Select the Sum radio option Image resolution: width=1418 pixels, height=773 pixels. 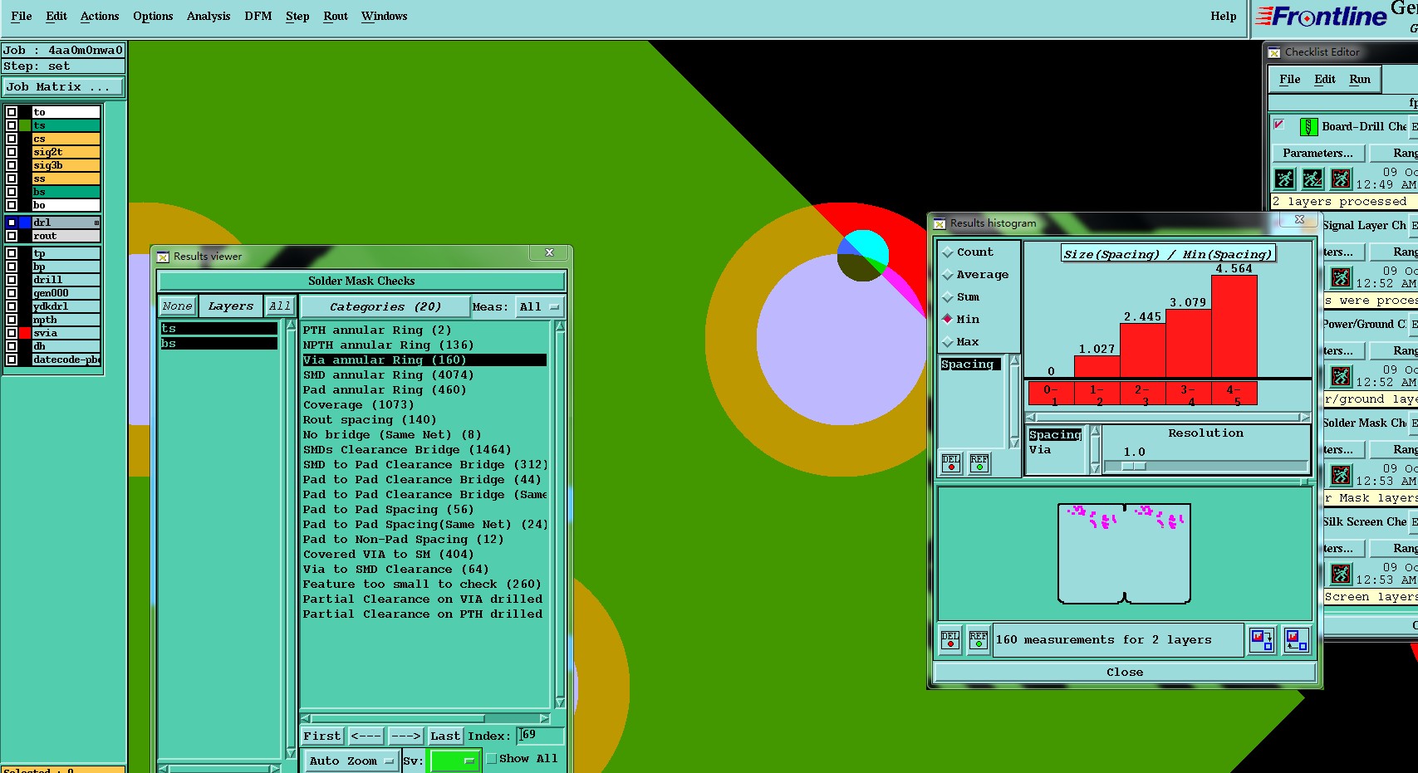[947, 296]
